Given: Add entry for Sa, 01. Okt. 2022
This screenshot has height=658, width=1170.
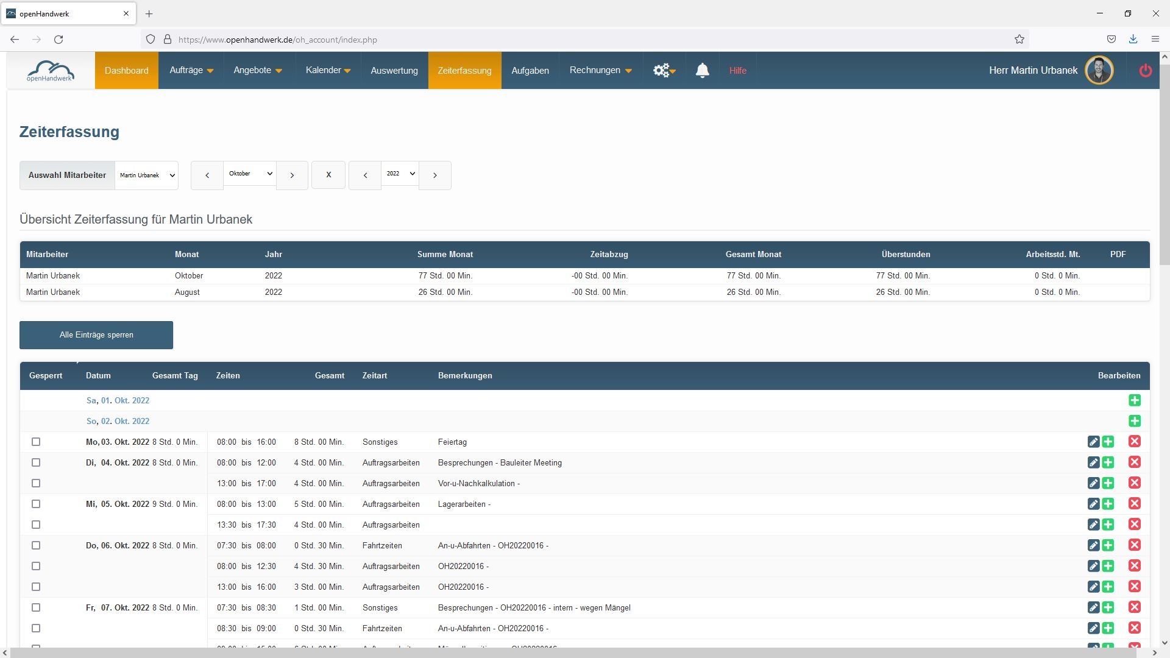Looking at the screenshot, I should [1134, 400].
